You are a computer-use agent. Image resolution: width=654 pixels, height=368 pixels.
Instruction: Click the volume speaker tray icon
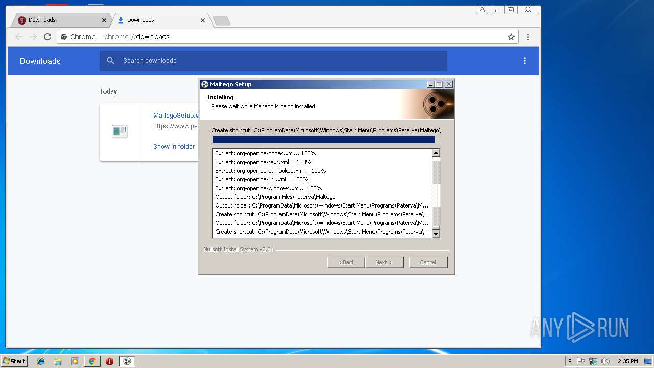coord(605,361)
